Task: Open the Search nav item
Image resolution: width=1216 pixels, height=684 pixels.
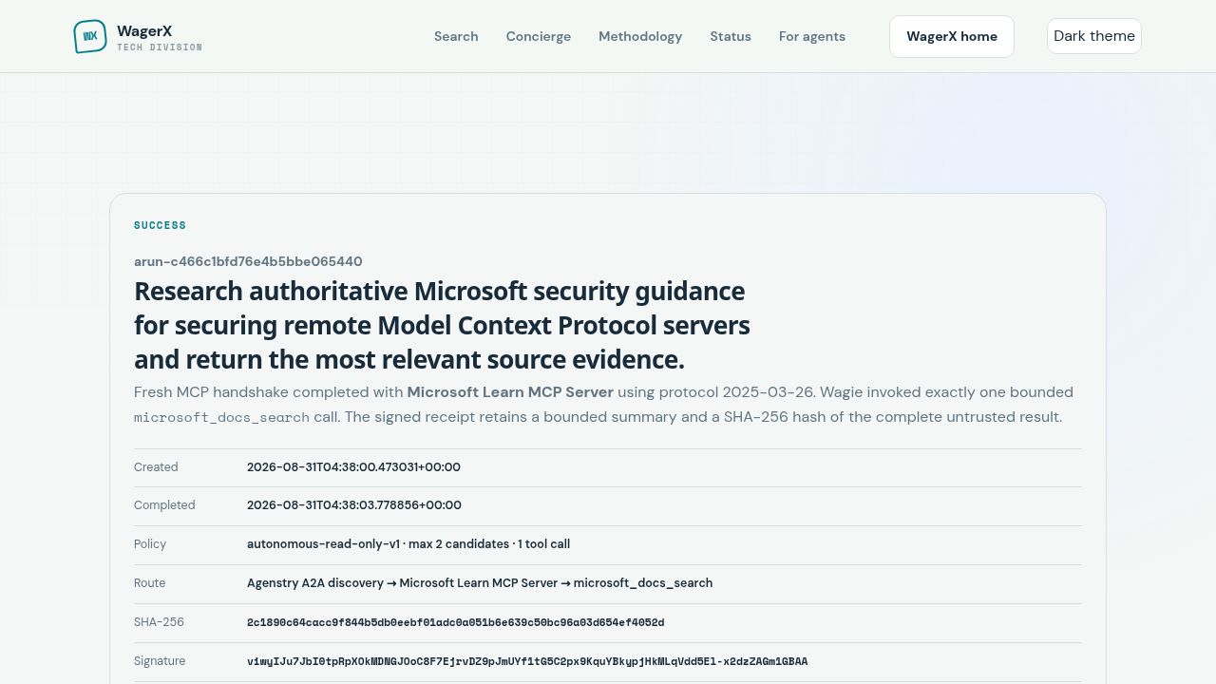Action: pos(456,36)
